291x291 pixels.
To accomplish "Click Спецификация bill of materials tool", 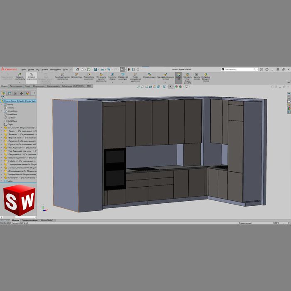I will 149,76.
